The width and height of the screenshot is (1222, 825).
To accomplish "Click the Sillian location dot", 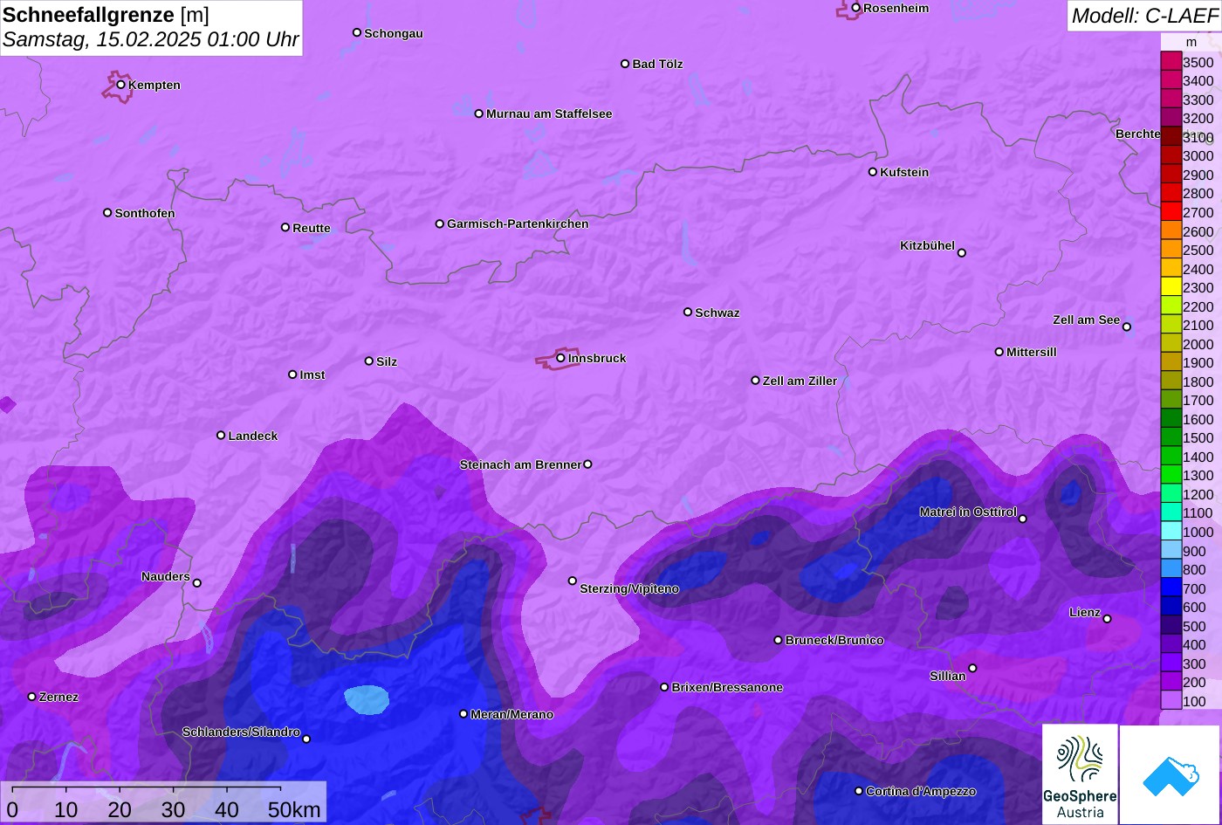I will pyautogui.click(x=972, y=669).
